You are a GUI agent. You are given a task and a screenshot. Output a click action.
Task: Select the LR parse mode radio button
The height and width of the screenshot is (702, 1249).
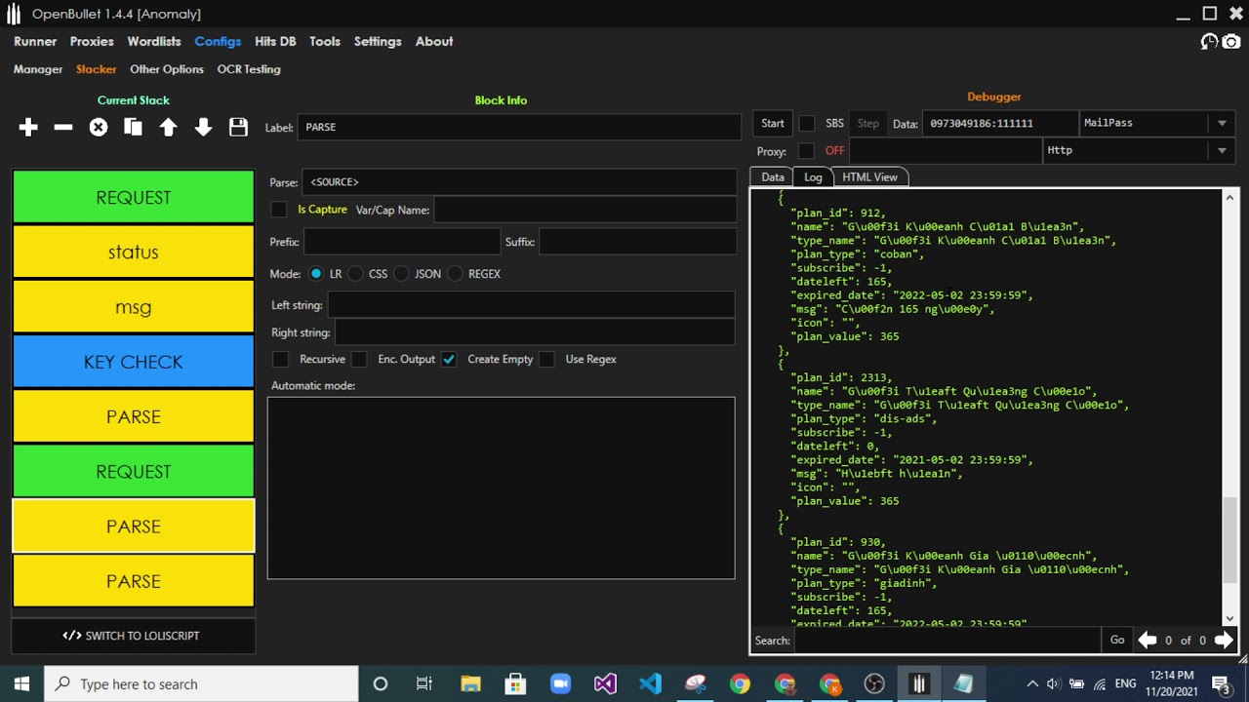coord(316,274)
